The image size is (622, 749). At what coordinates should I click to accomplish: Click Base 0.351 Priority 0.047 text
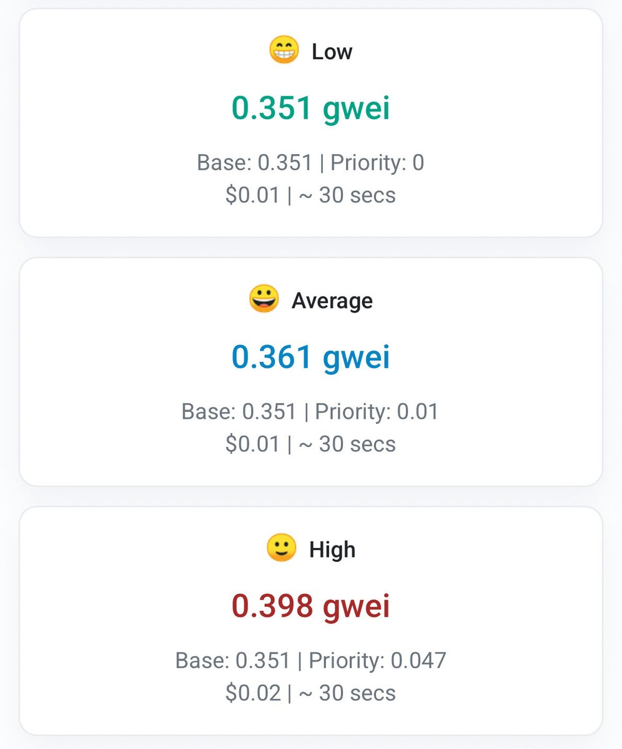tap(310, 661)
